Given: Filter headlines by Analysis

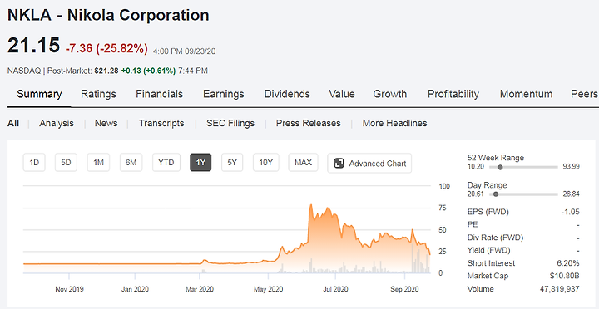Looking at the screenshot, I should (57, 123).
